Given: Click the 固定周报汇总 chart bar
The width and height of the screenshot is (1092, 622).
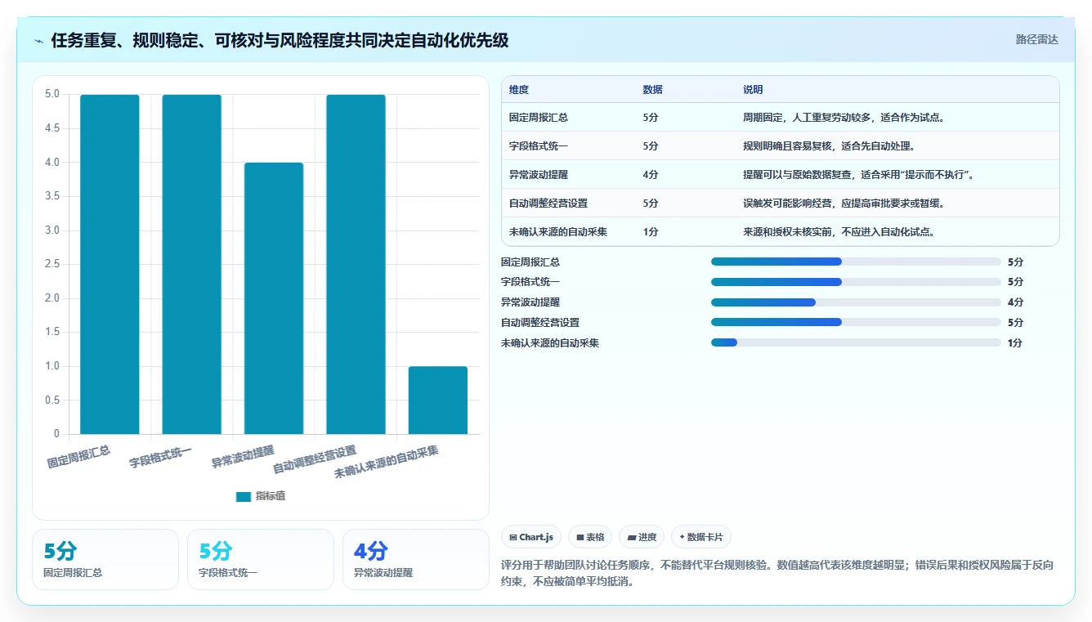Looking at the screenshot, I should (110, 264).
